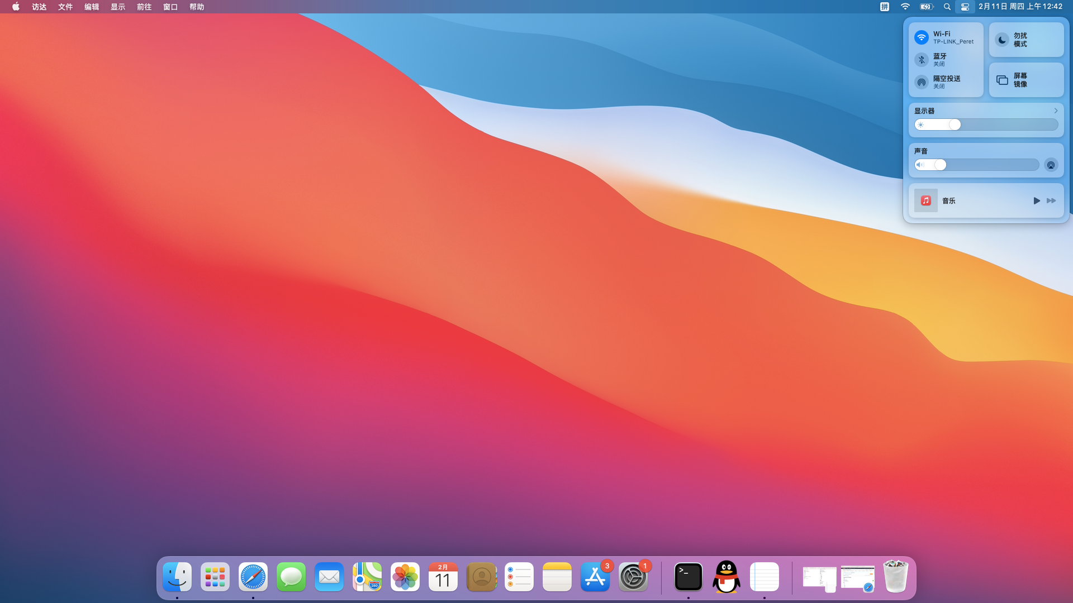
Task: Launch QQ penguin app in Dock
Action: [726, 577]
